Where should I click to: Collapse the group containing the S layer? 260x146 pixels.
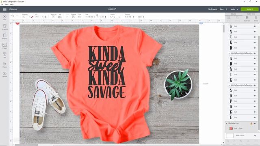(x=229, y=85)
